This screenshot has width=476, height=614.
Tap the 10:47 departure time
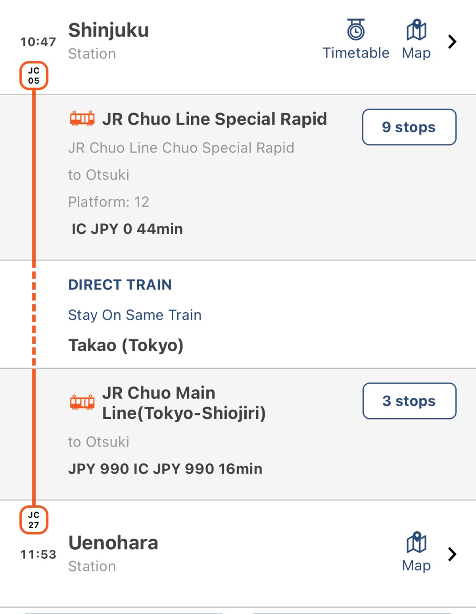[38, 42]
